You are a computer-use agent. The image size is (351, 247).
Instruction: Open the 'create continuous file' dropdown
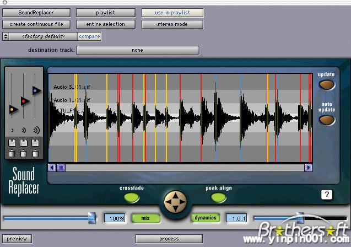coord(36,24)
